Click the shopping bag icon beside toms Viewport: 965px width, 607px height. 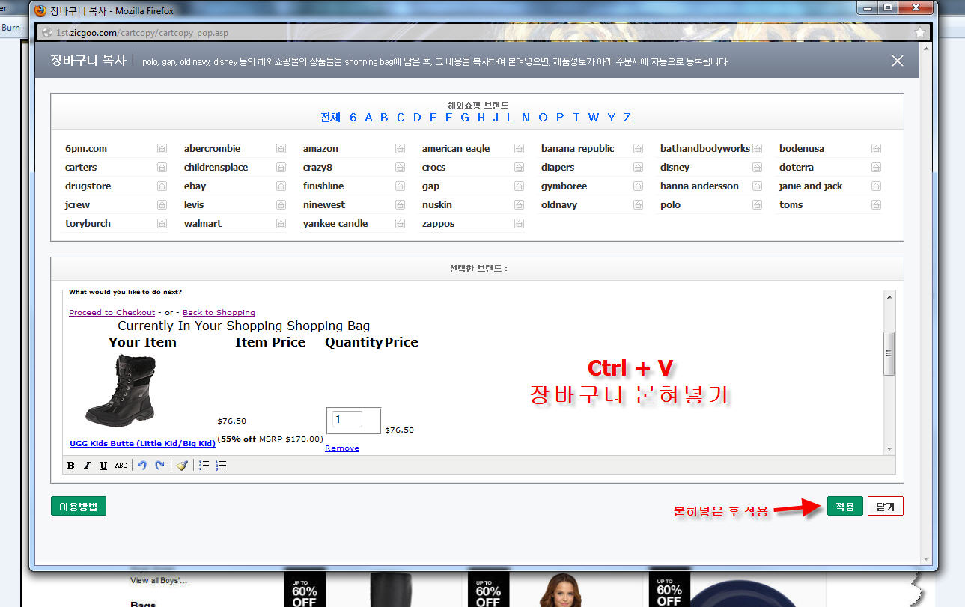[x=876, y=205]
